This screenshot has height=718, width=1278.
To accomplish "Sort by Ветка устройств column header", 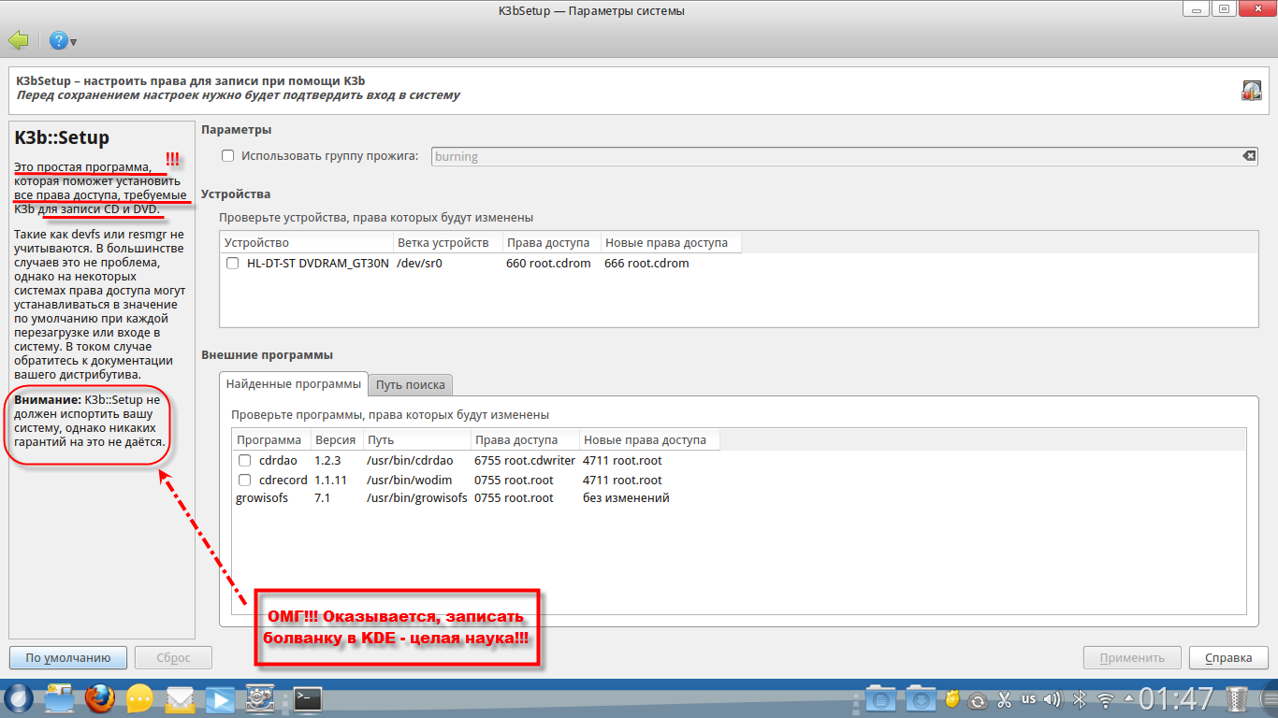I will (446, 243).
